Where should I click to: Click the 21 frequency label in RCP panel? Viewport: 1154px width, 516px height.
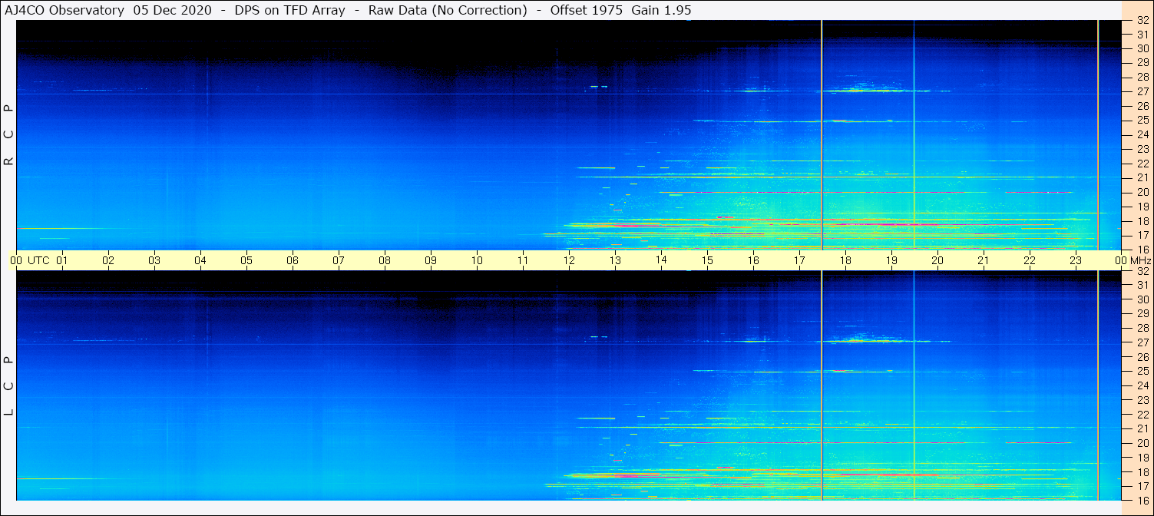point(1142,177)
